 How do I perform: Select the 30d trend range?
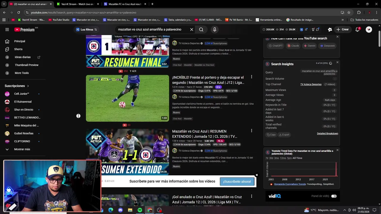271,158
